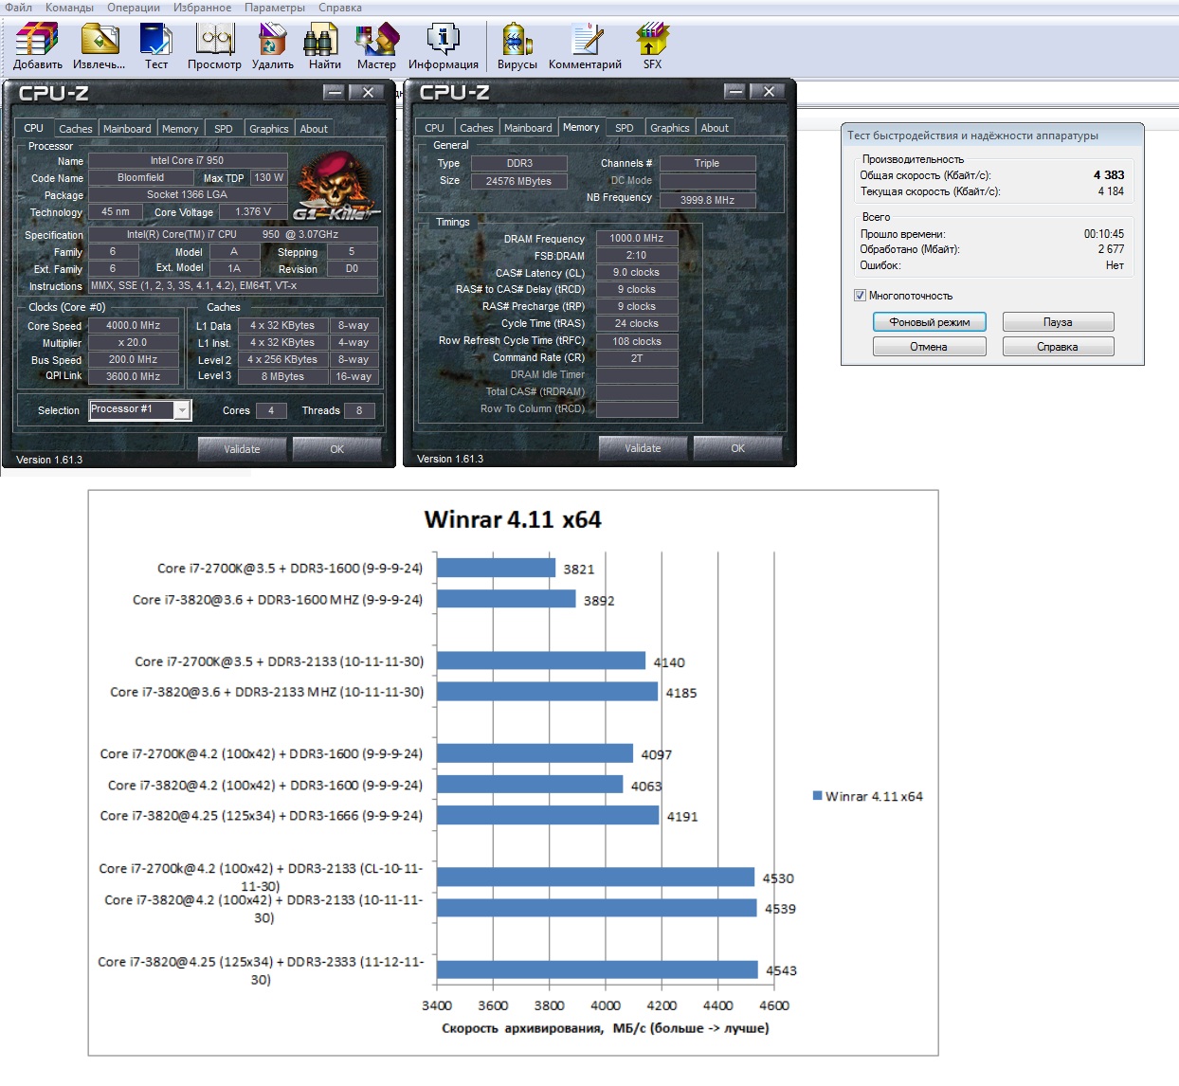Open the Параметры menu
The image size is (1179, 1086).
coord(275,8)
